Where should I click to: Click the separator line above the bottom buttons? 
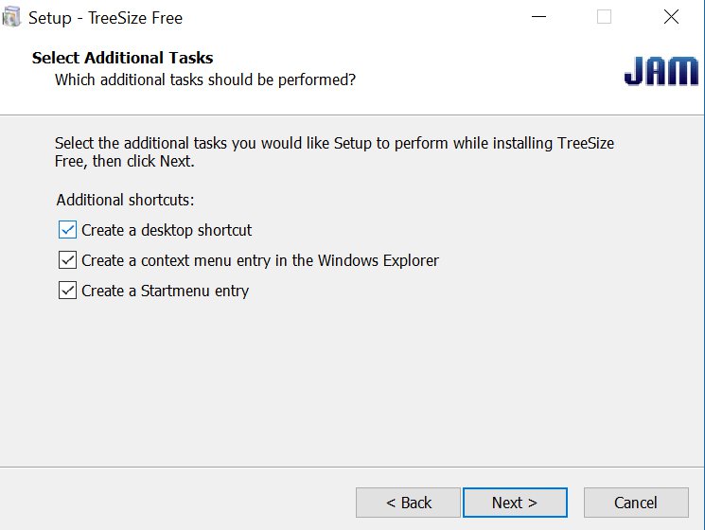pyautogui.click(x=352, y=468)
